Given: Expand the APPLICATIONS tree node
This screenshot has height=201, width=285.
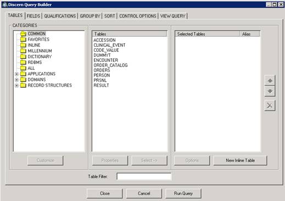Looking at the screenshot, I should point(16,74).
